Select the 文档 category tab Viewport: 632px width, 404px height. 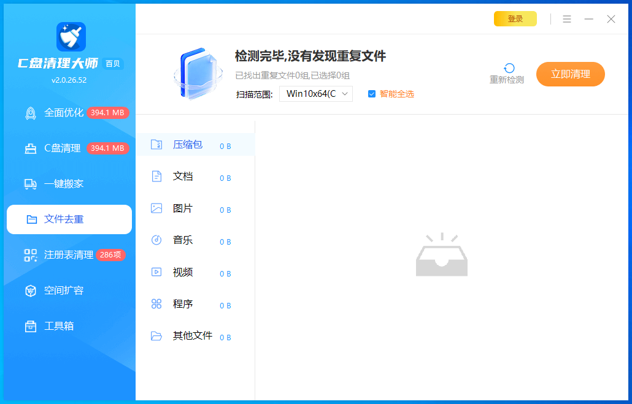tap(196, 177)
